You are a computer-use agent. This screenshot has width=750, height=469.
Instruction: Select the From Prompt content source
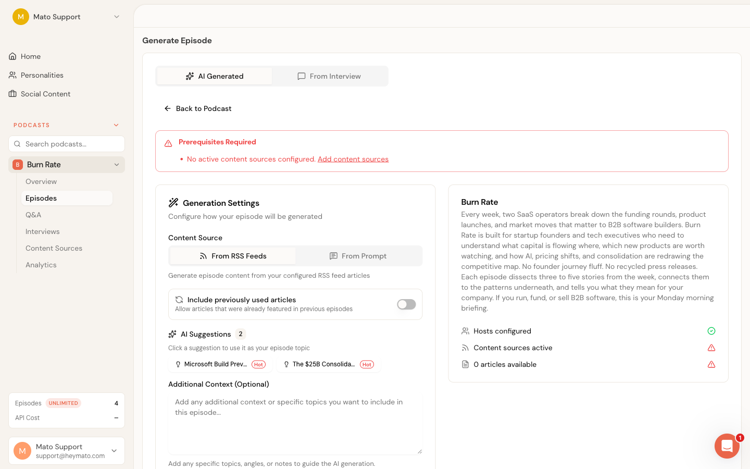click(358, 256)
